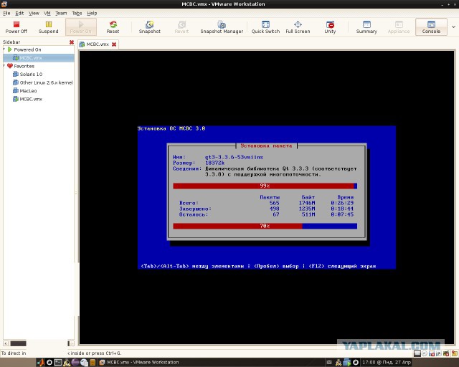Click the 70% overall progress bar
Image resolution: width=459 pixels, height=367 pixels.
tap(265, 226)
